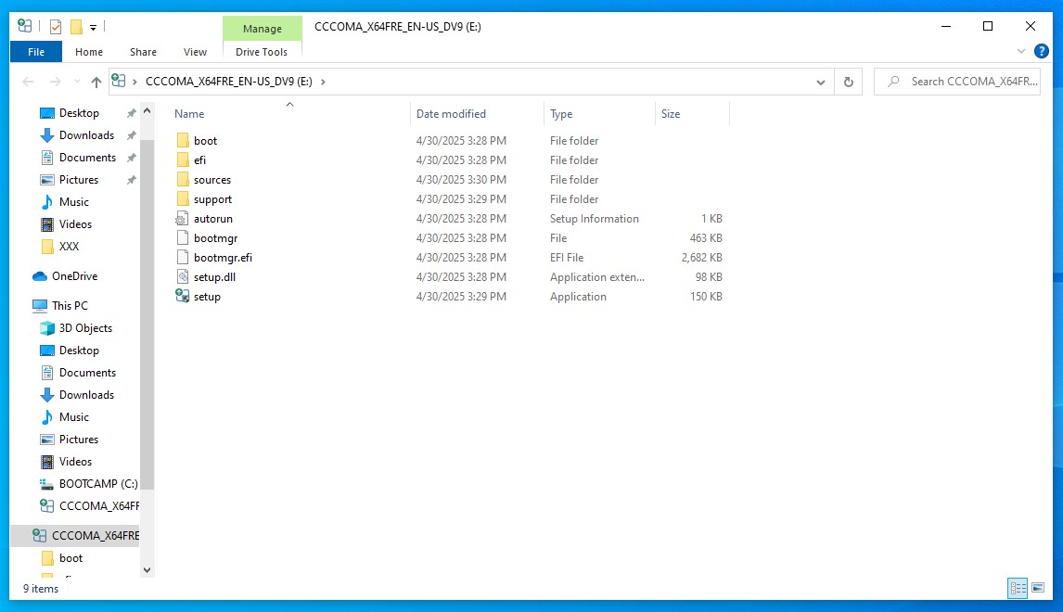Viewport: 1063px width, 612px height.
Task: Switch to large icons view in status bar
Action: tap(1038, 588)
